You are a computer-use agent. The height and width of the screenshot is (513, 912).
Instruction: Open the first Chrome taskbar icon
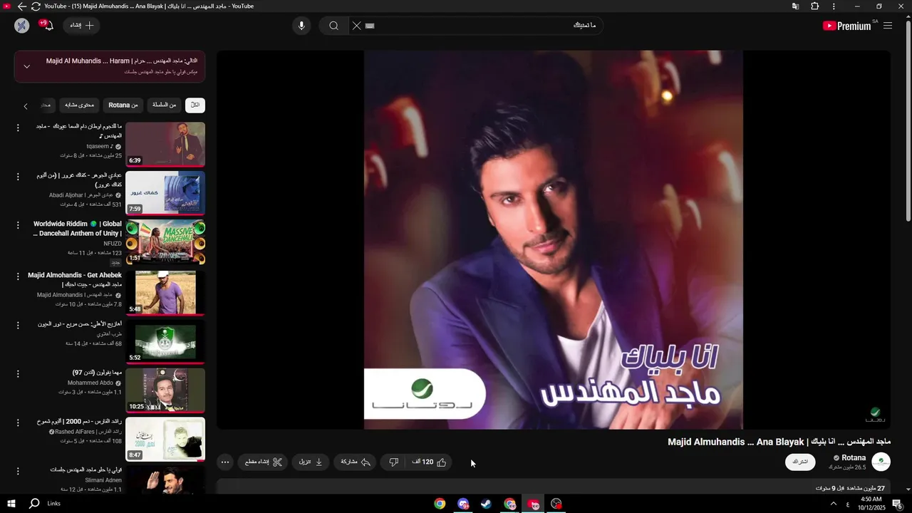[x=440, y=504]
